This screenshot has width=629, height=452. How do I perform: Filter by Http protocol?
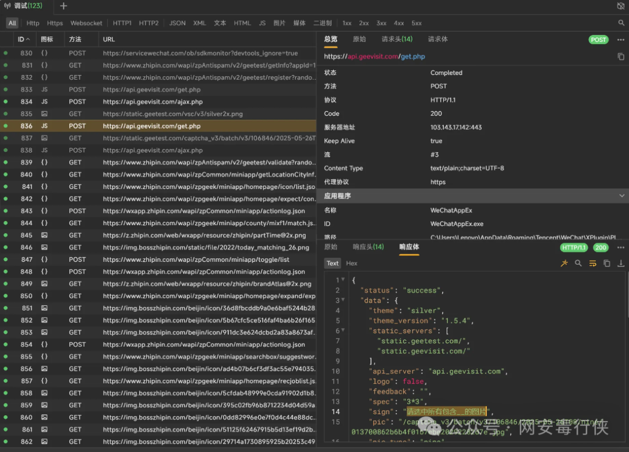click(33, 23)
